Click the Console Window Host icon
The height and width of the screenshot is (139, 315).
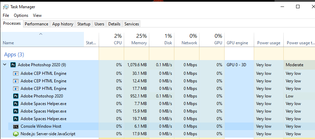[x=15, y=126]
